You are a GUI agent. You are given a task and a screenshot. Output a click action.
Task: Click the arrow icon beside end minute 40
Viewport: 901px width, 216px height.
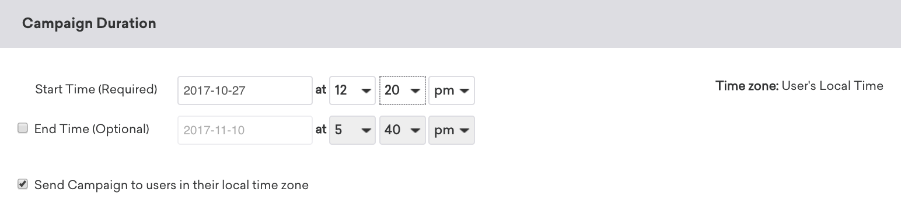(415, 130)
